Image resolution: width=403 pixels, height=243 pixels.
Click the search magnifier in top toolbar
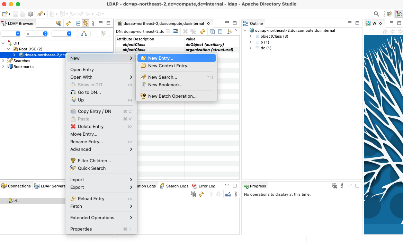click(376, 14)
